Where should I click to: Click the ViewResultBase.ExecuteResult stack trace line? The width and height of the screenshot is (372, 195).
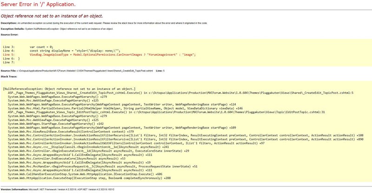(71, 131)
